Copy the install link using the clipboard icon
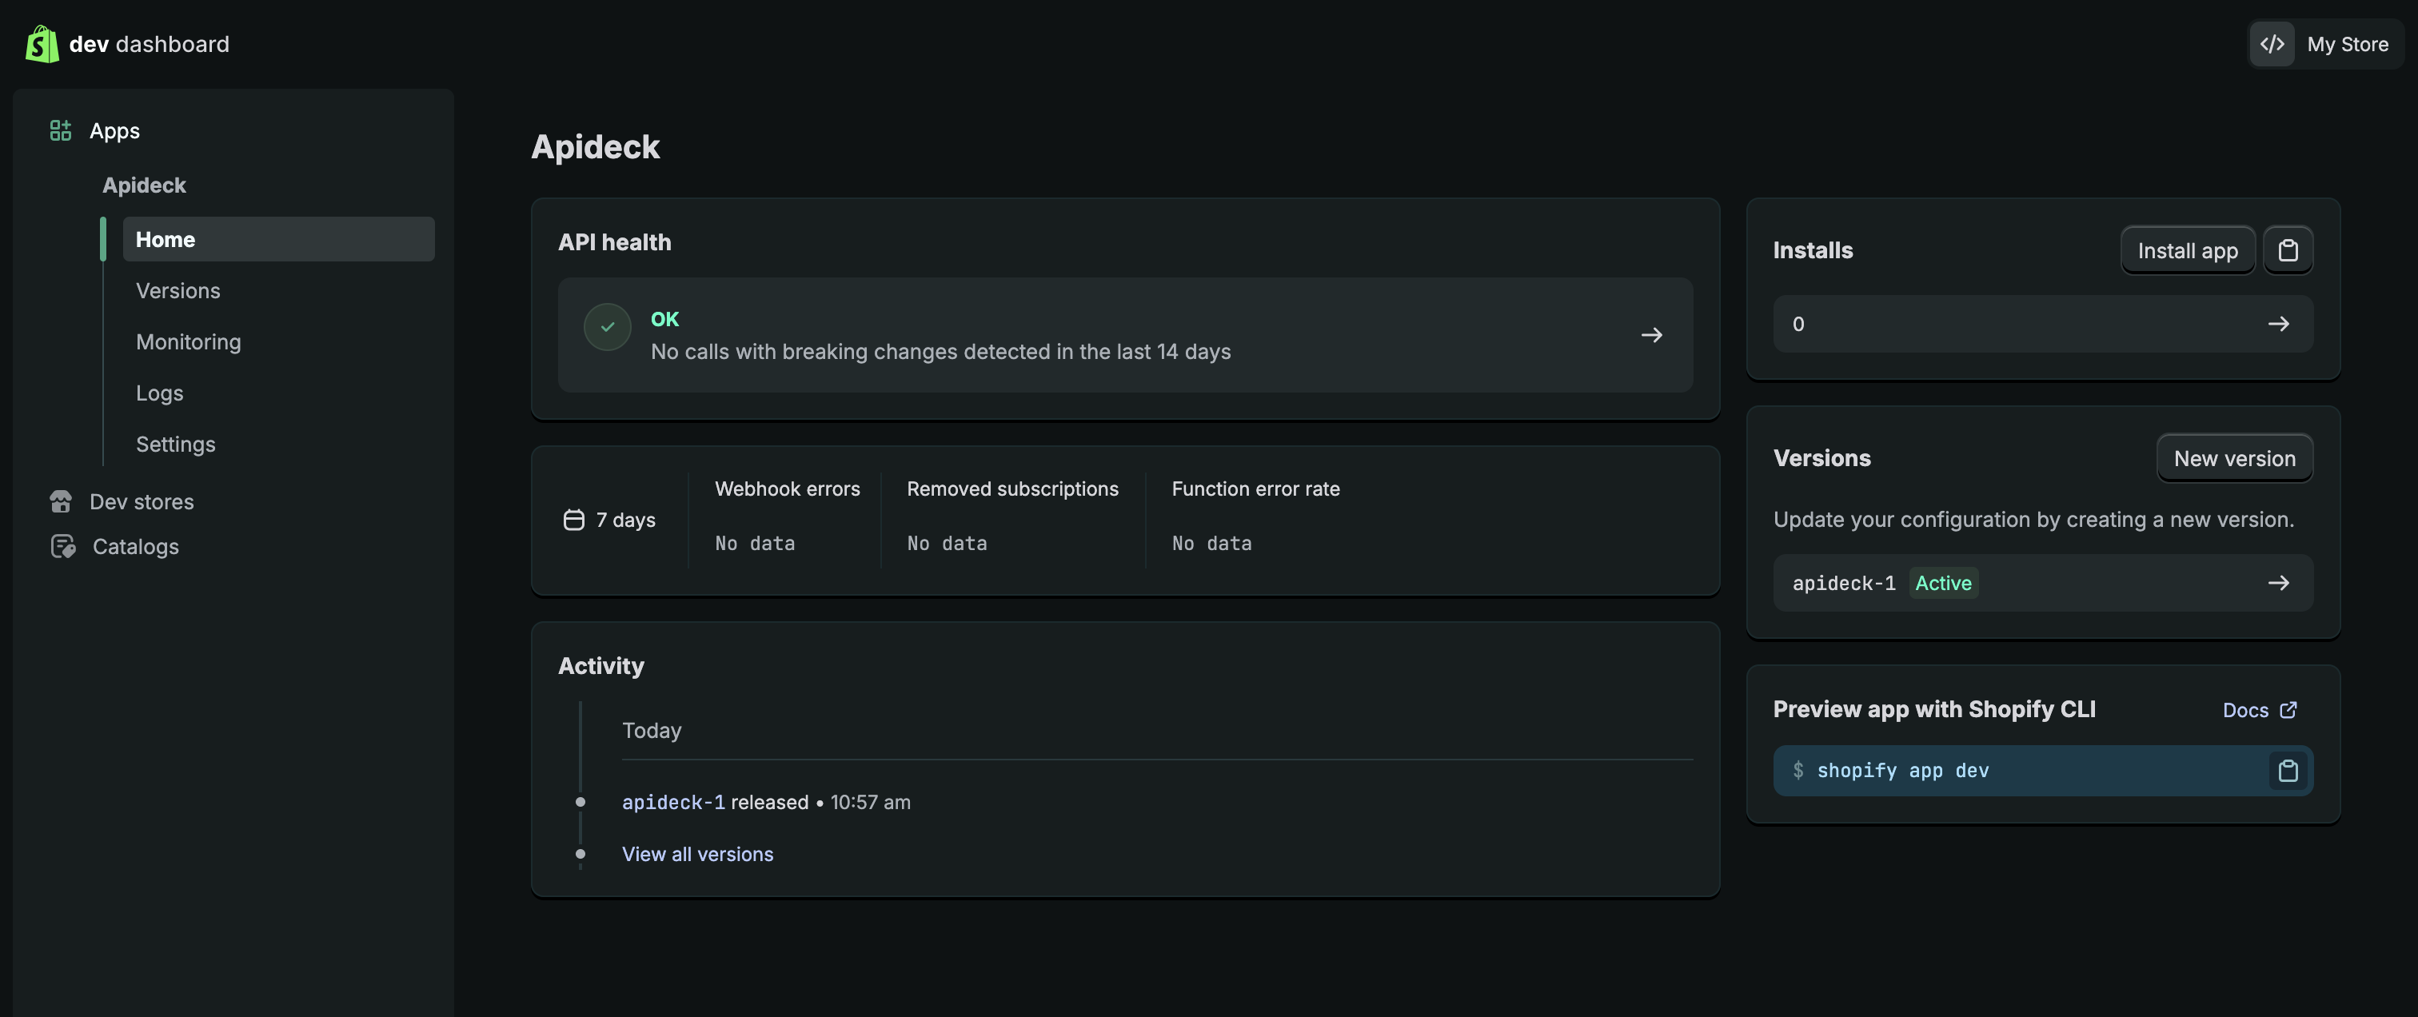 pos(2288,249)
